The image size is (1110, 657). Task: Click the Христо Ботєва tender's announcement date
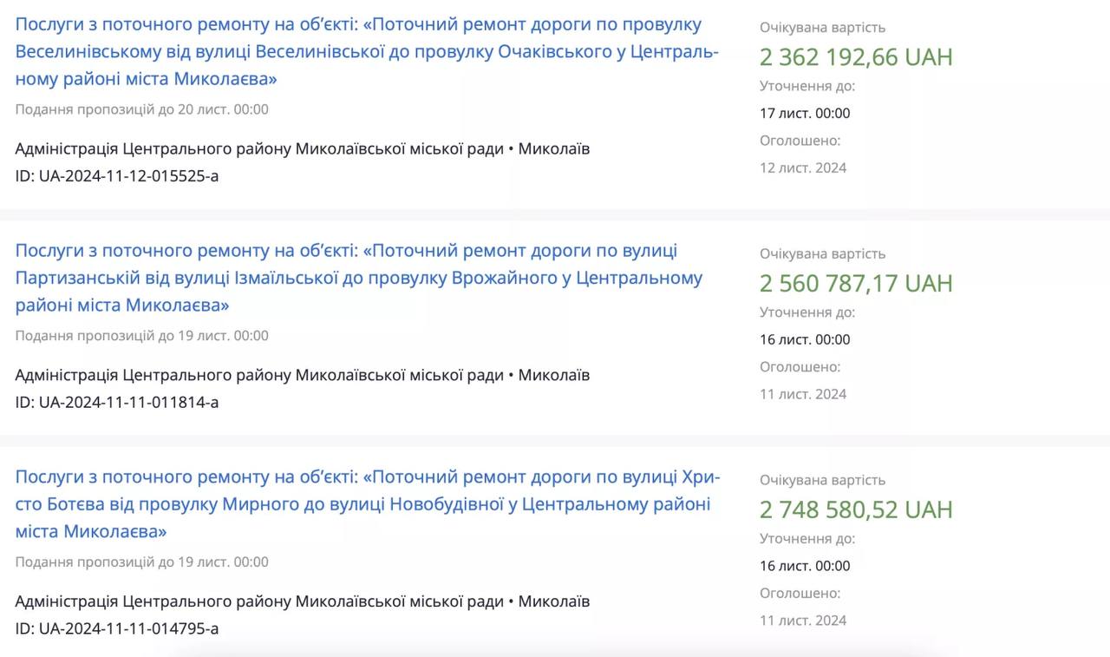(x=803, y=621)
